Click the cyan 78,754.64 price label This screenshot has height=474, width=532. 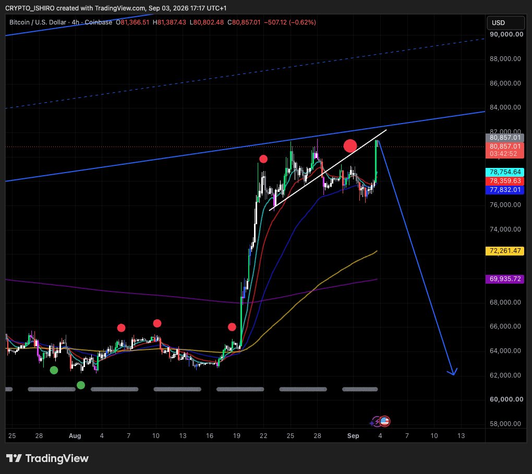505,172
